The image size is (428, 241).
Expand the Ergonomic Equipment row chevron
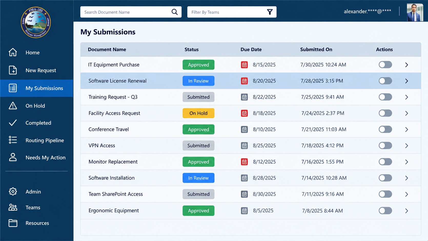[x=406, y=211]
